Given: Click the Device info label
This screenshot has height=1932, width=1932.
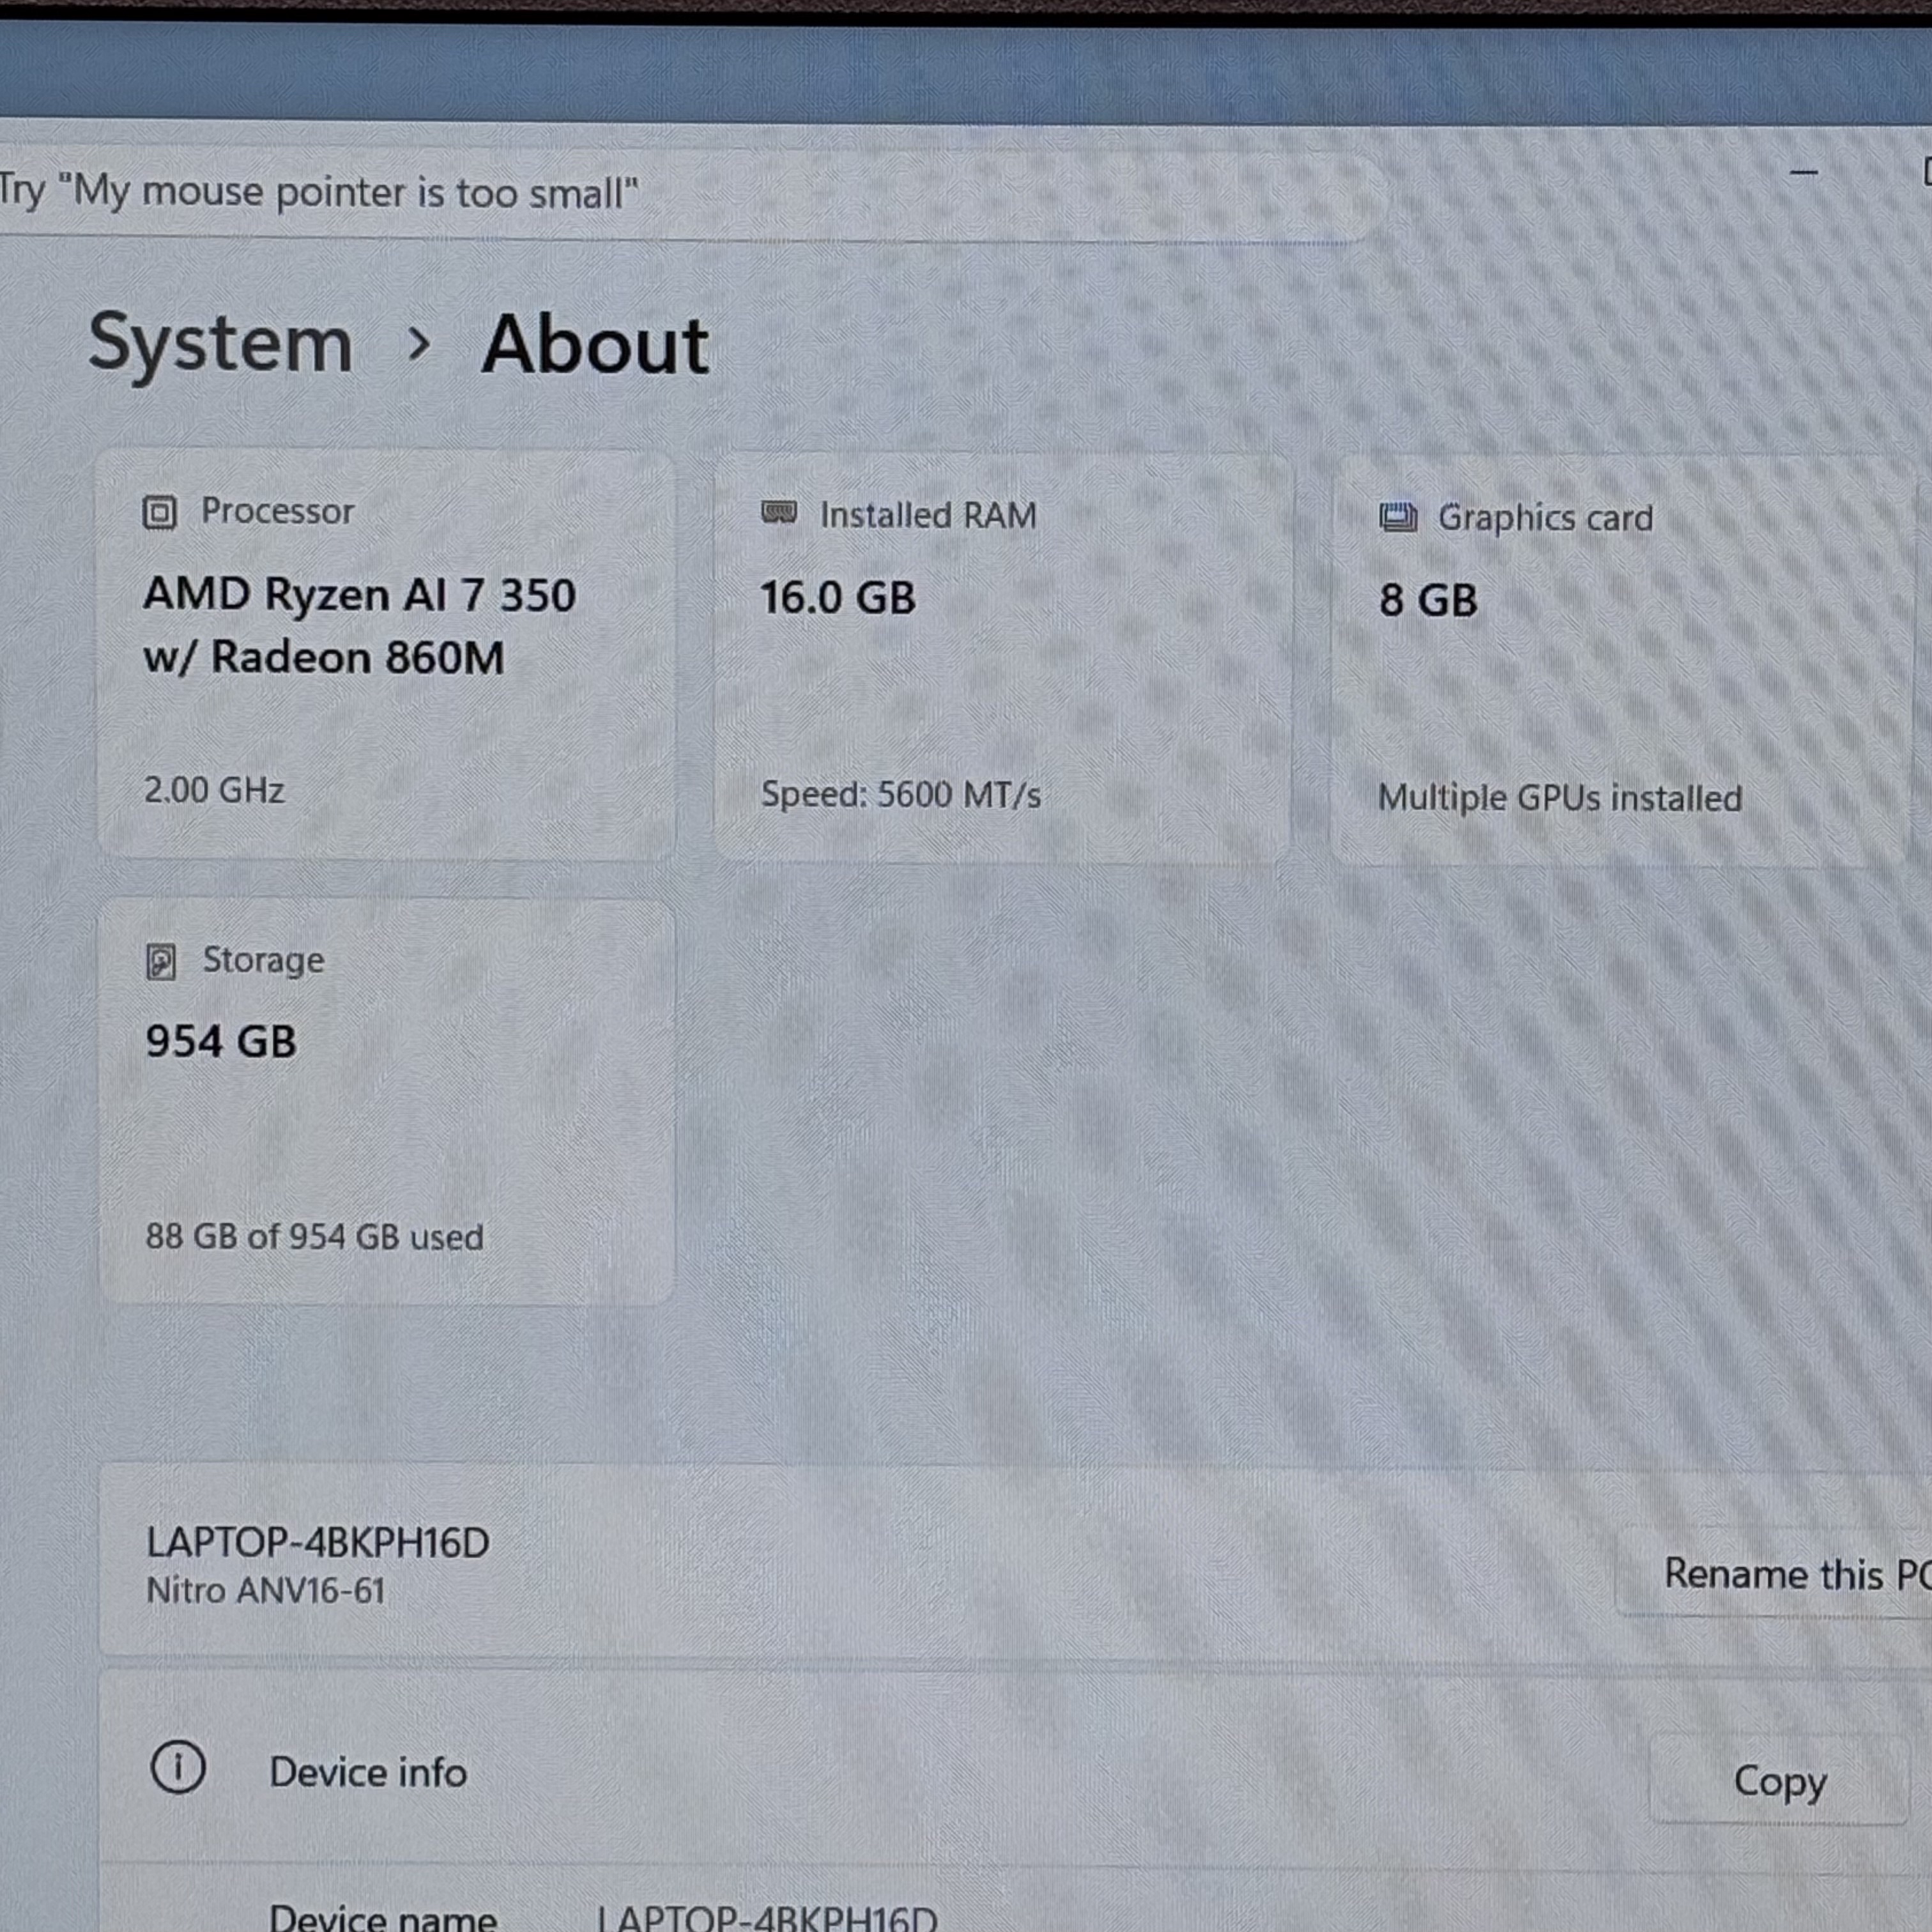Looking at the screenshot, I should [x=368, y=1772].
